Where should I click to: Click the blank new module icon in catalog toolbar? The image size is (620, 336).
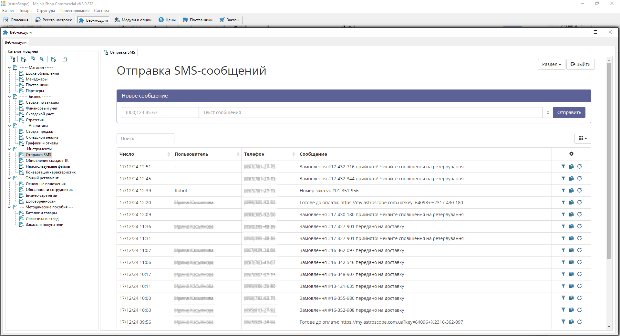tap(65, 59)
